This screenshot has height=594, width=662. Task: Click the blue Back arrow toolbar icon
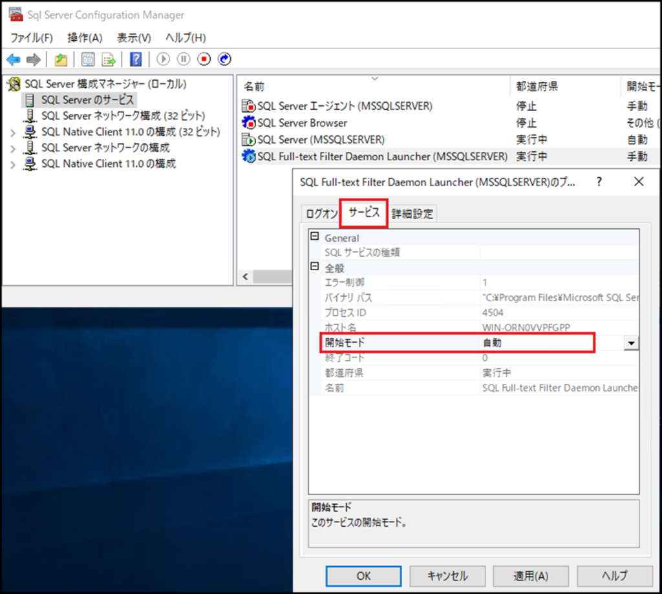click(x=14, y=59)
